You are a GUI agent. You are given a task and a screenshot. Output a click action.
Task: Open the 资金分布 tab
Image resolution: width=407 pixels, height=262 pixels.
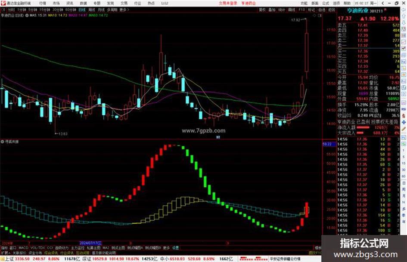coord(35,253)
